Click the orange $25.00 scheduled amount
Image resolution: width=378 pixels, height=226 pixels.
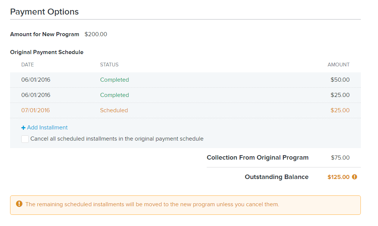[340, 110]
